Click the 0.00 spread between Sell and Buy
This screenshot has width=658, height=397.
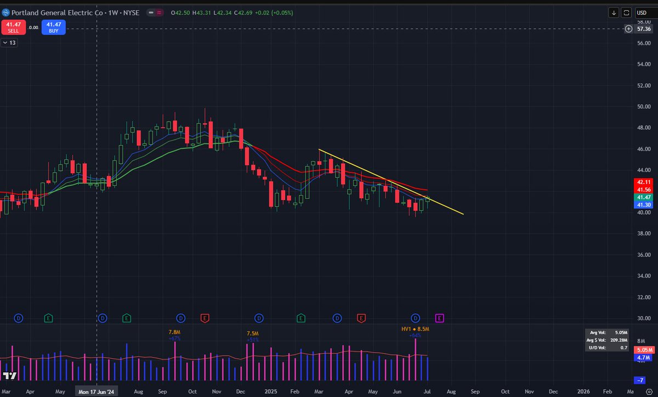coord(33,27)
